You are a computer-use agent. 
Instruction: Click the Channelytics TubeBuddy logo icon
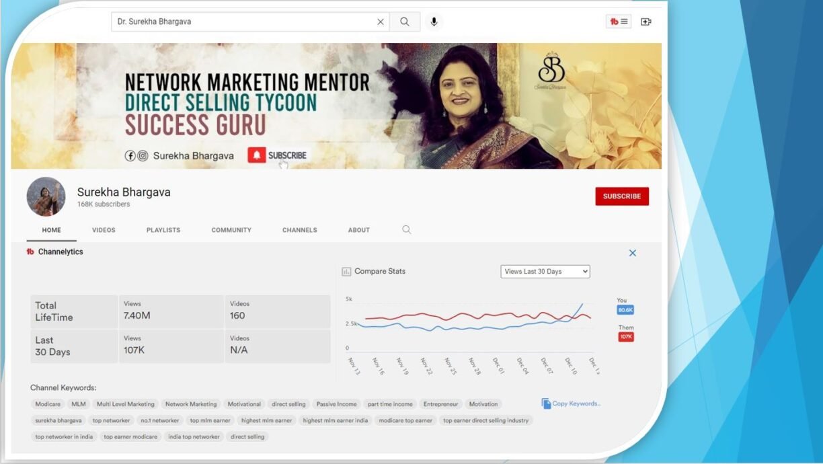pos(30,252)
